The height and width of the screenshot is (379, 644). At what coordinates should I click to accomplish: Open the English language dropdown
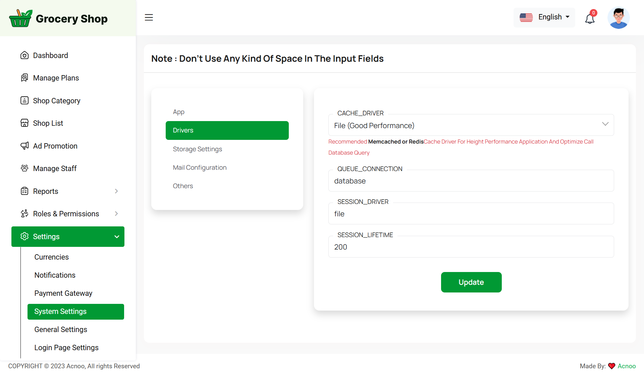[544, 17]
